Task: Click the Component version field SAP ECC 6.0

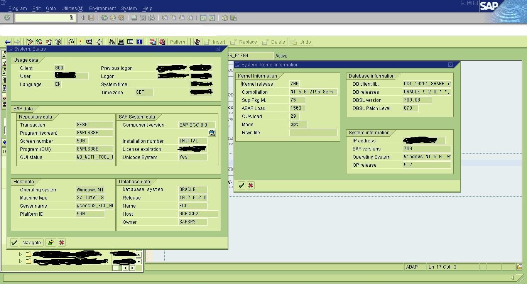Action: pyautogui.click(x=197, y=125)
